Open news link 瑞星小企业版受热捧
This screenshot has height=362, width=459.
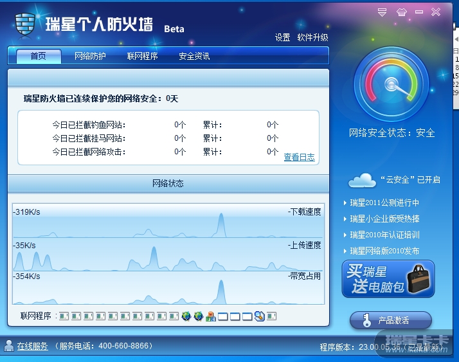(384, 219)
